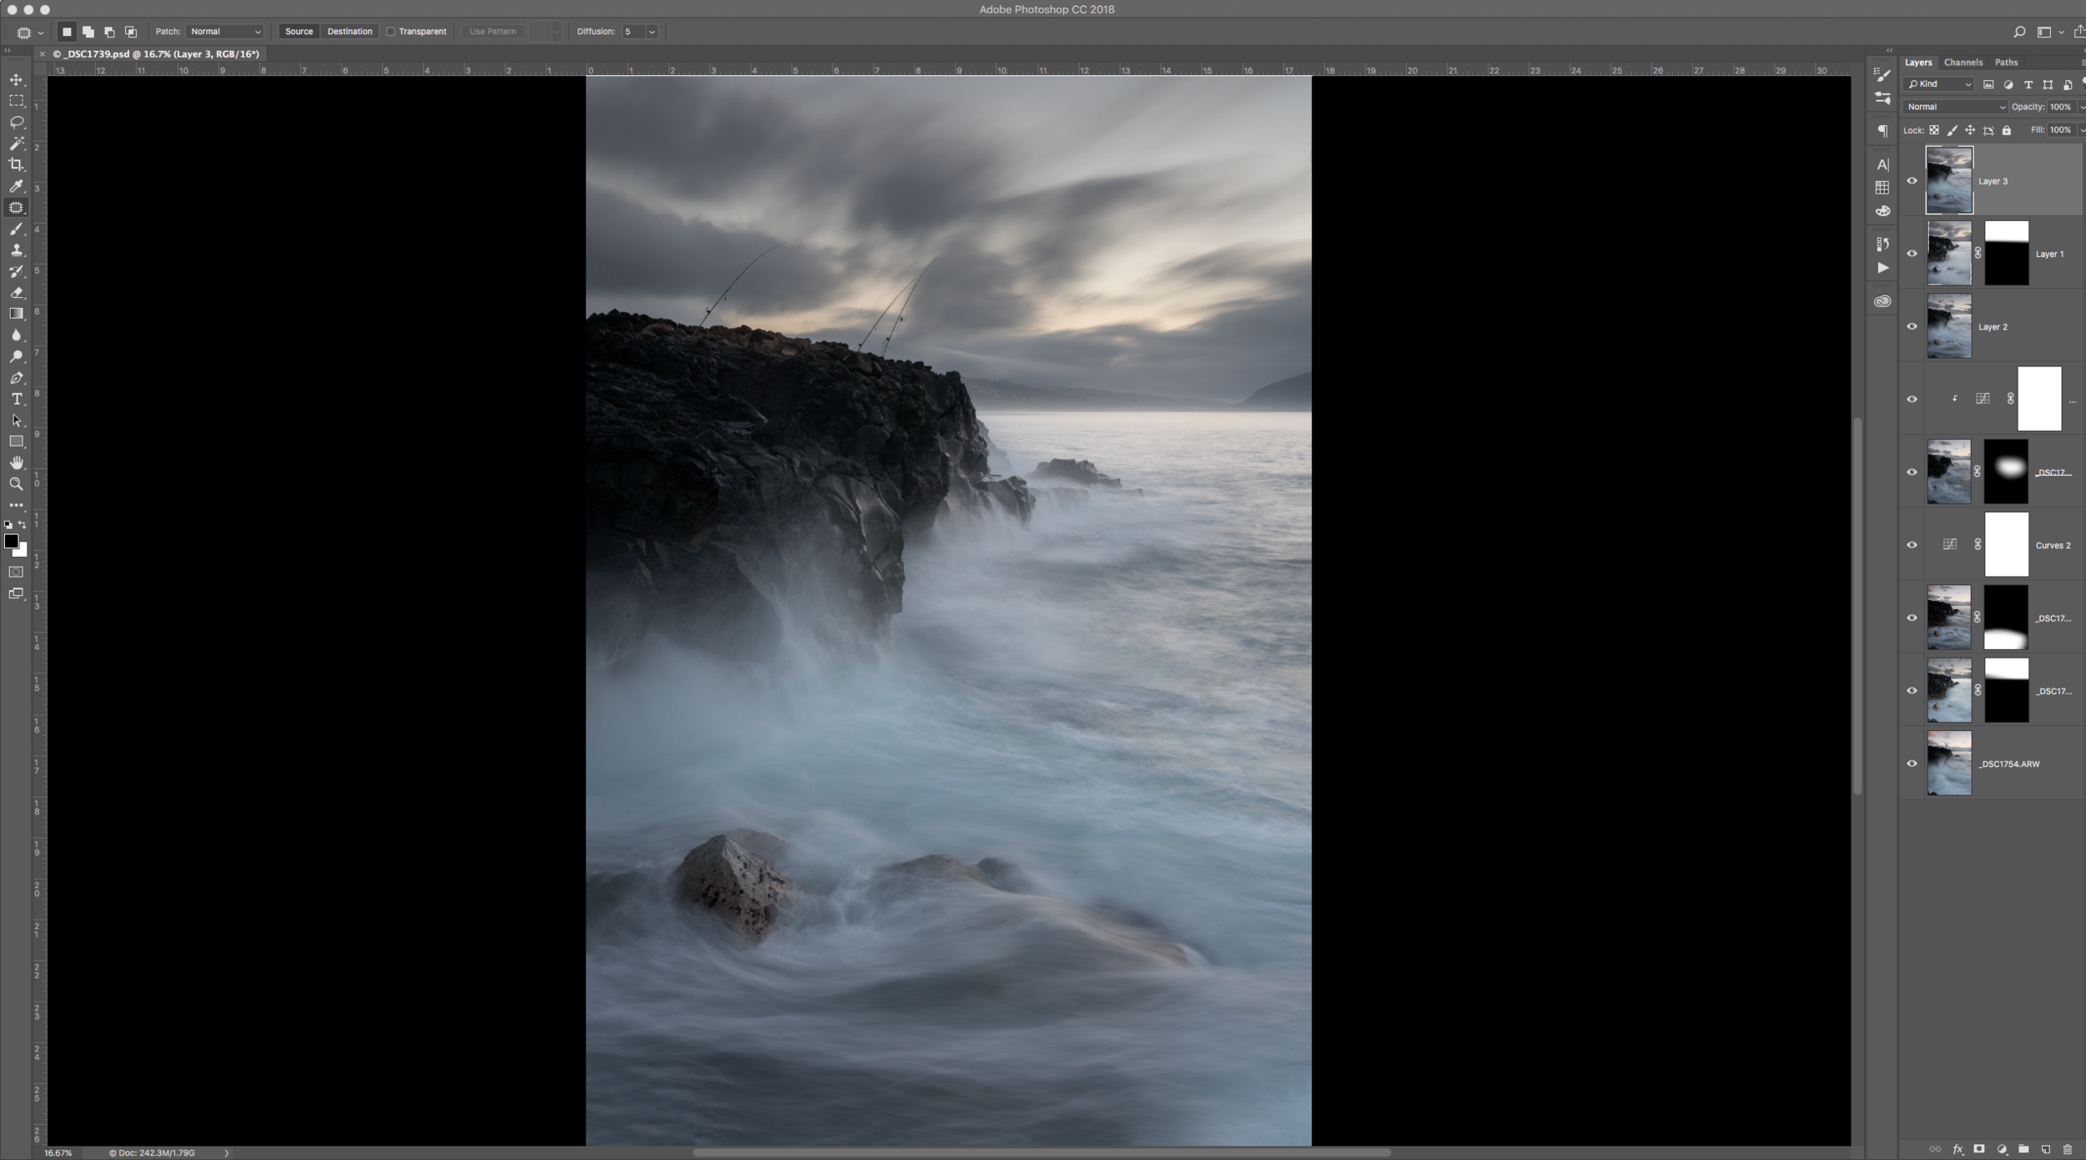Select the Blur tool
The height and width of the screenshot is (1160, 2086).
tap(16, 335)
